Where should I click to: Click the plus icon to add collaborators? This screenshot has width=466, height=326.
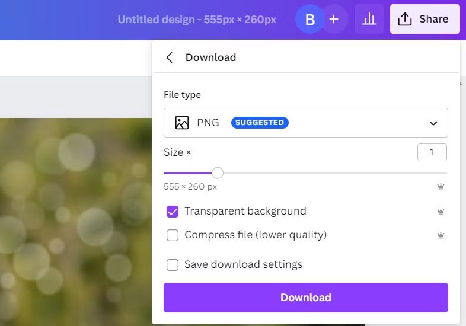pos(334,20)
